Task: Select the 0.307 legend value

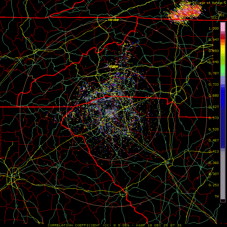Action: (214, 174)
